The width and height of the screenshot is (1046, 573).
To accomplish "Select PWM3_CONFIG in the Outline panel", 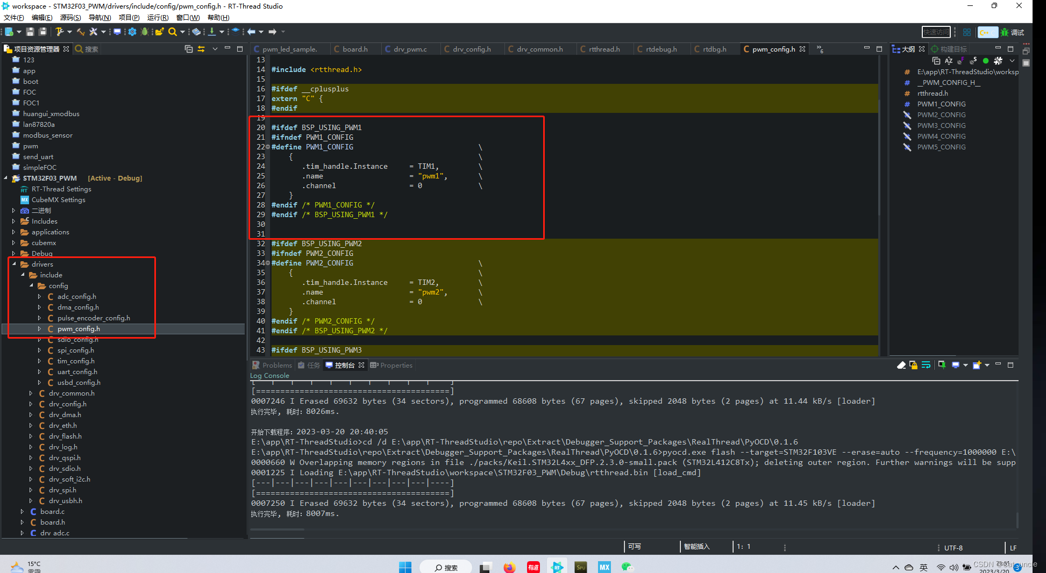I will (x=941, y=125).
